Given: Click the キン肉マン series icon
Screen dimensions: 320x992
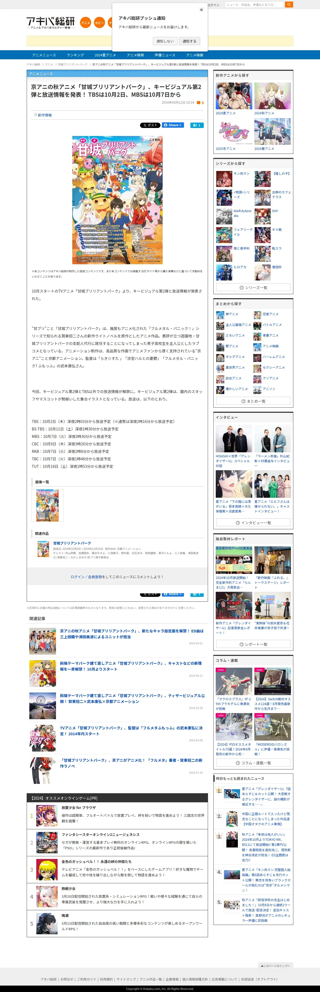Looking at the screenshot, I should point(224,179).
